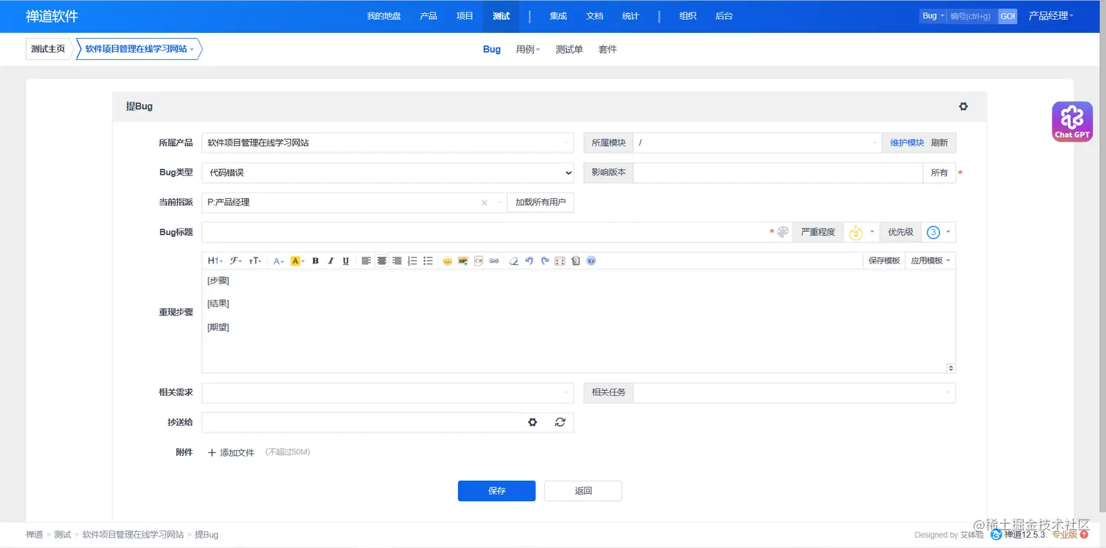Toggle fullscreen editor mode
Screen dimensions: 1106x548
560,260
